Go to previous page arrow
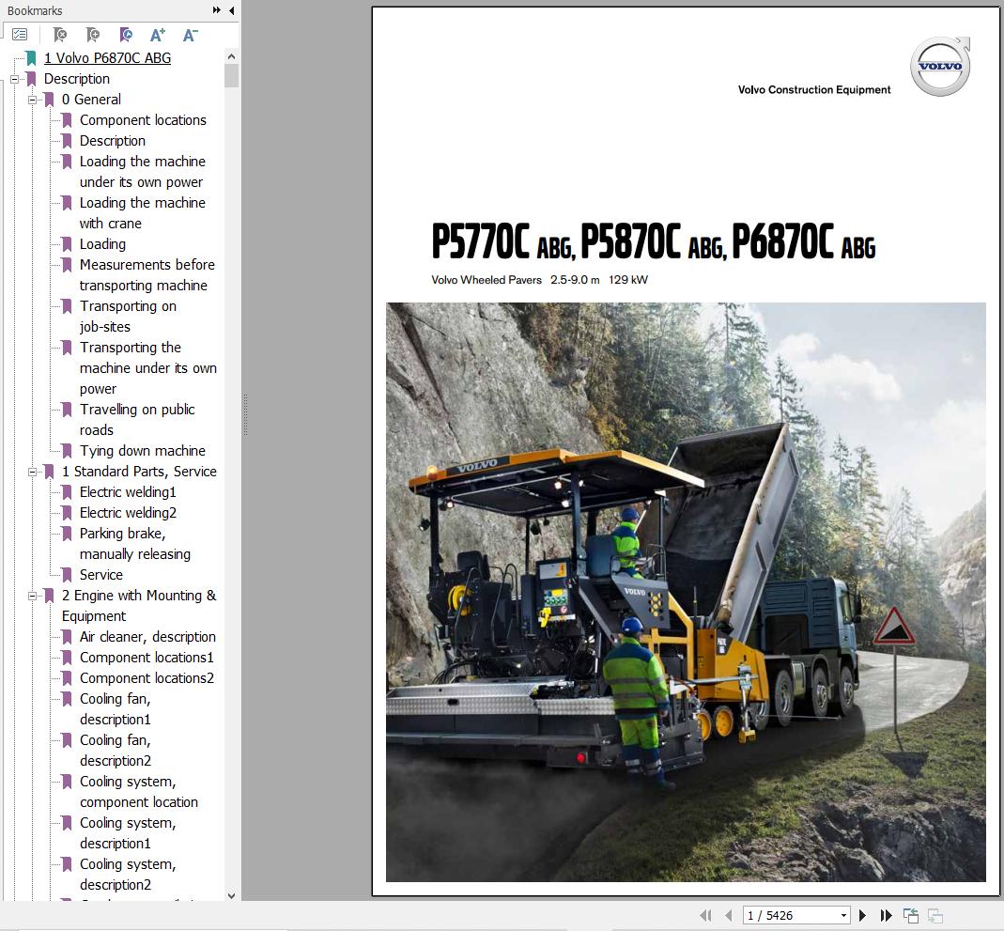The width and height of the screenshot is (1004, 931). click(x=728, y=916)
